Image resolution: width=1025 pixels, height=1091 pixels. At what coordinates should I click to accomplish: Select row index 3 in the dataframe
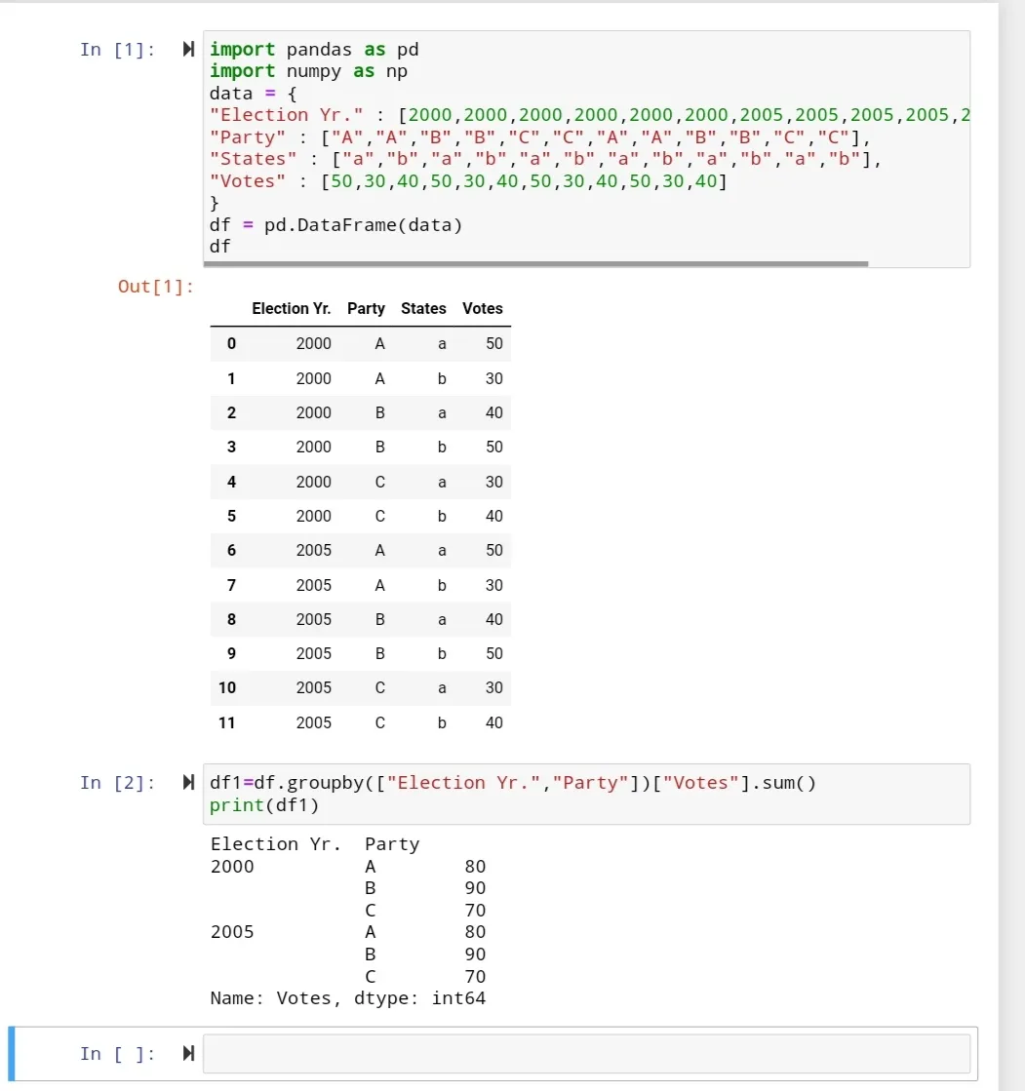[231, 447]
